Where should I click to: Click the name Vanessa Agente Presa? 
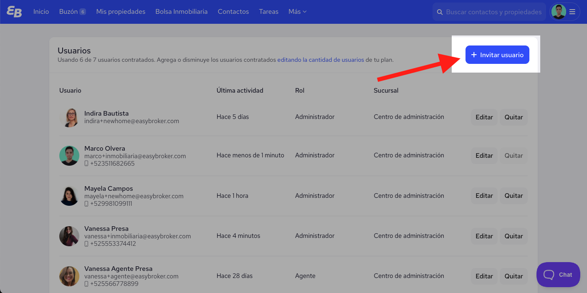[118, 269]
